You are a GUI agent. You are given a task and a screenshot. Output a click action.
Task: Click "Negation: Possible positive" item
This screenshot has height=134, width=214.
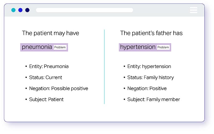pos(57,88)
